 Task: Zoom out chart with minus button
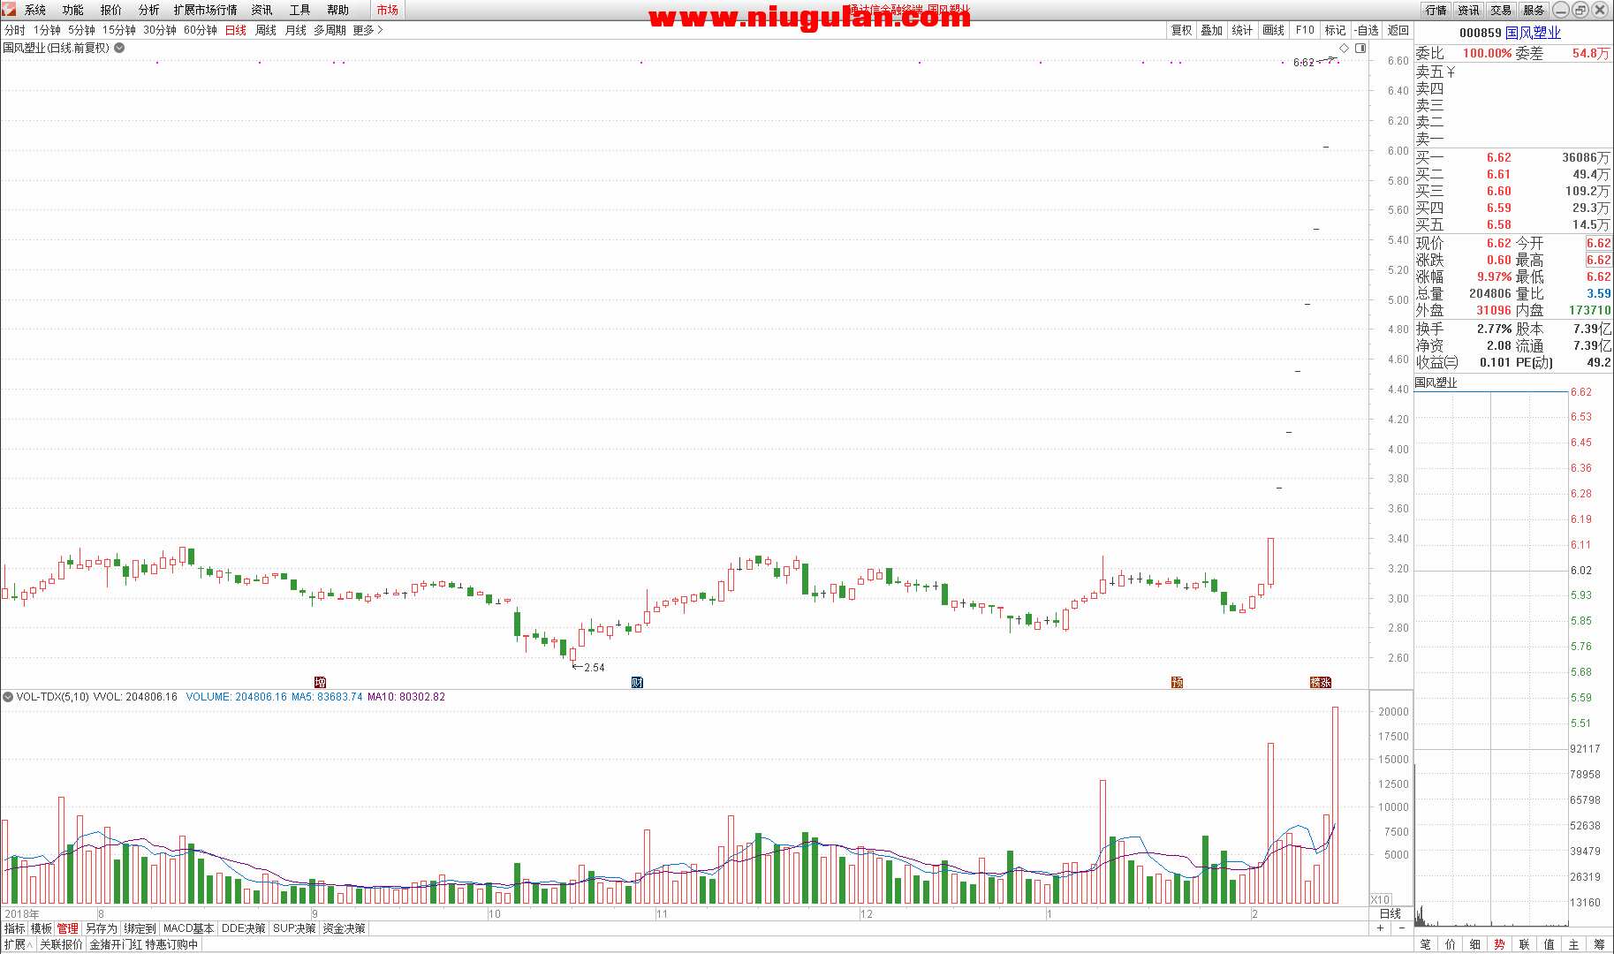(1401, 928)
